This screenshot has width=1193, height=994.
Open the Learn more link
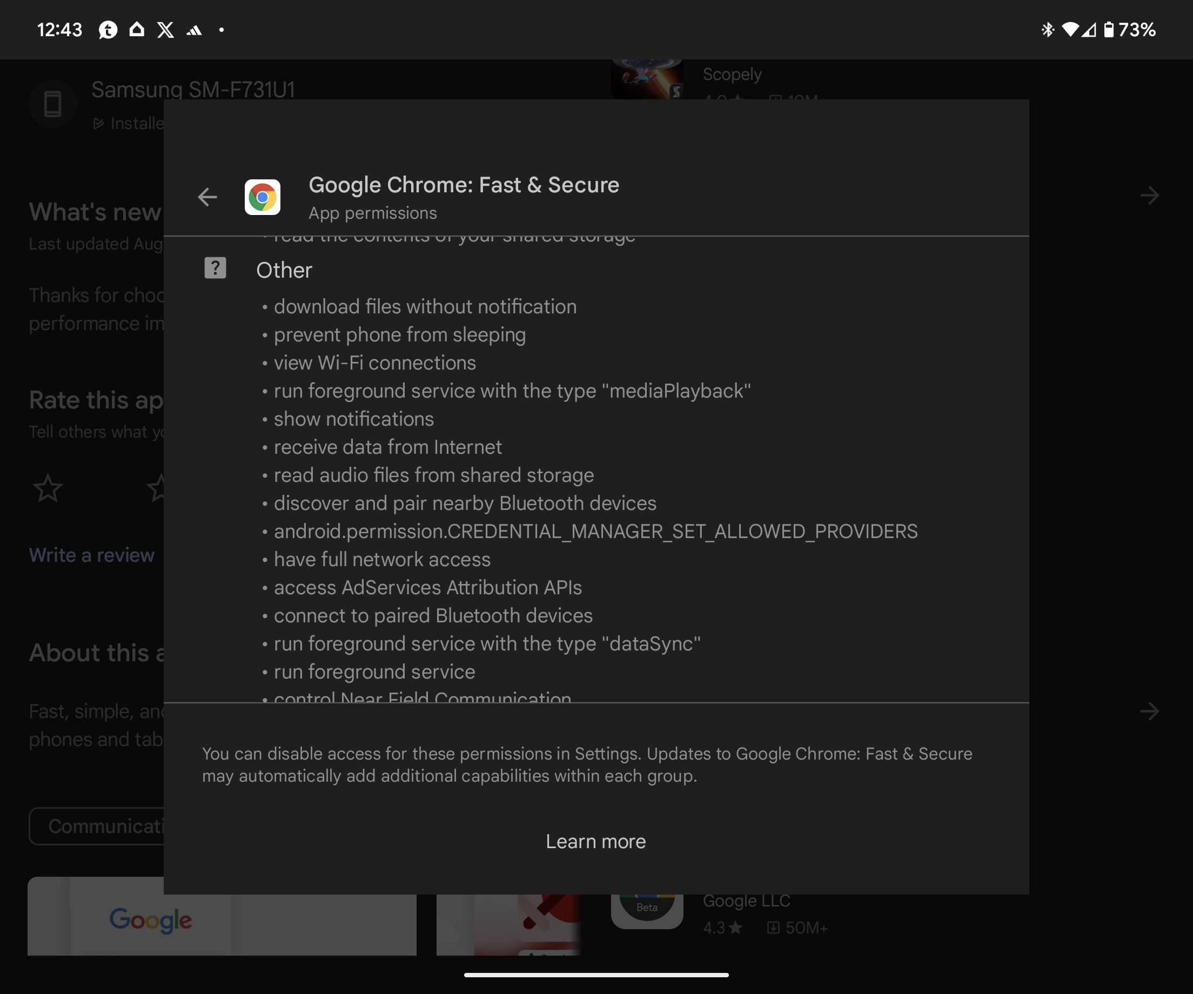(x=596, y=841)
